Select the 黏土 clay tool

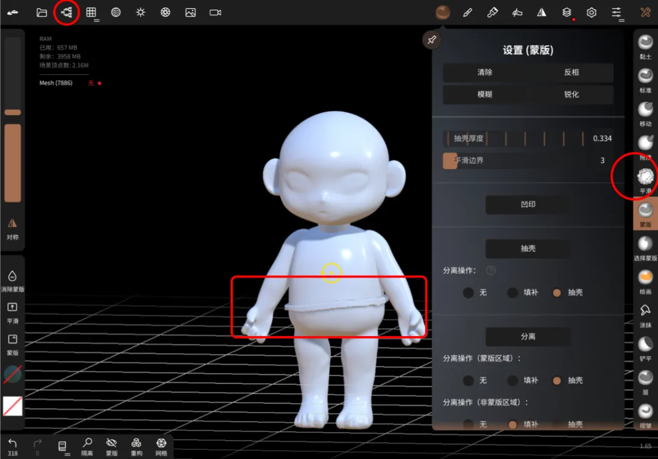645,47
